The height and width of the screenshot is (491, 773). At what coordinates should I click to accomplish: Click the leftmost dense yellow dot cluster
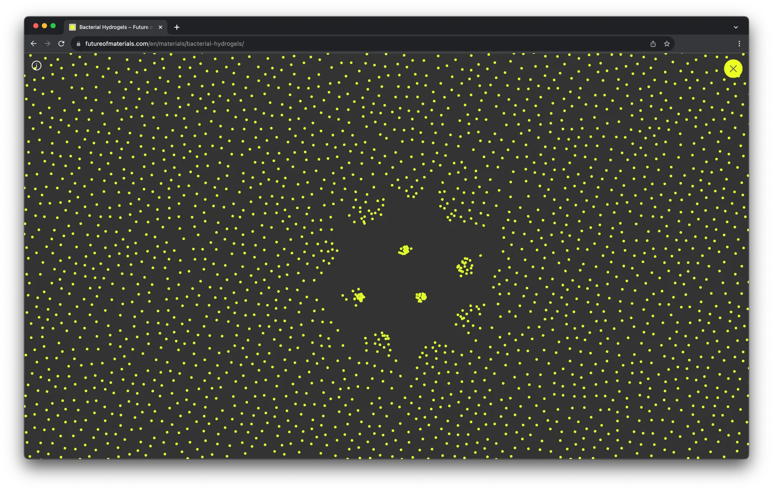(x=359, y=297)
